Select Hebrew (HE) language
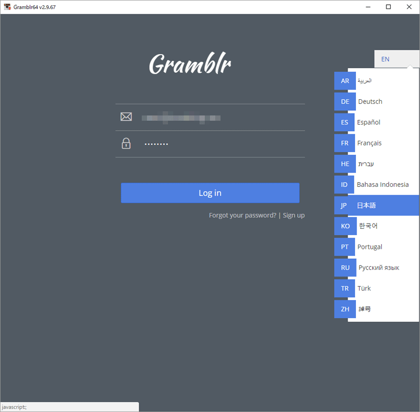This screenshot has height=412, width=420. (x=376, y=164)
